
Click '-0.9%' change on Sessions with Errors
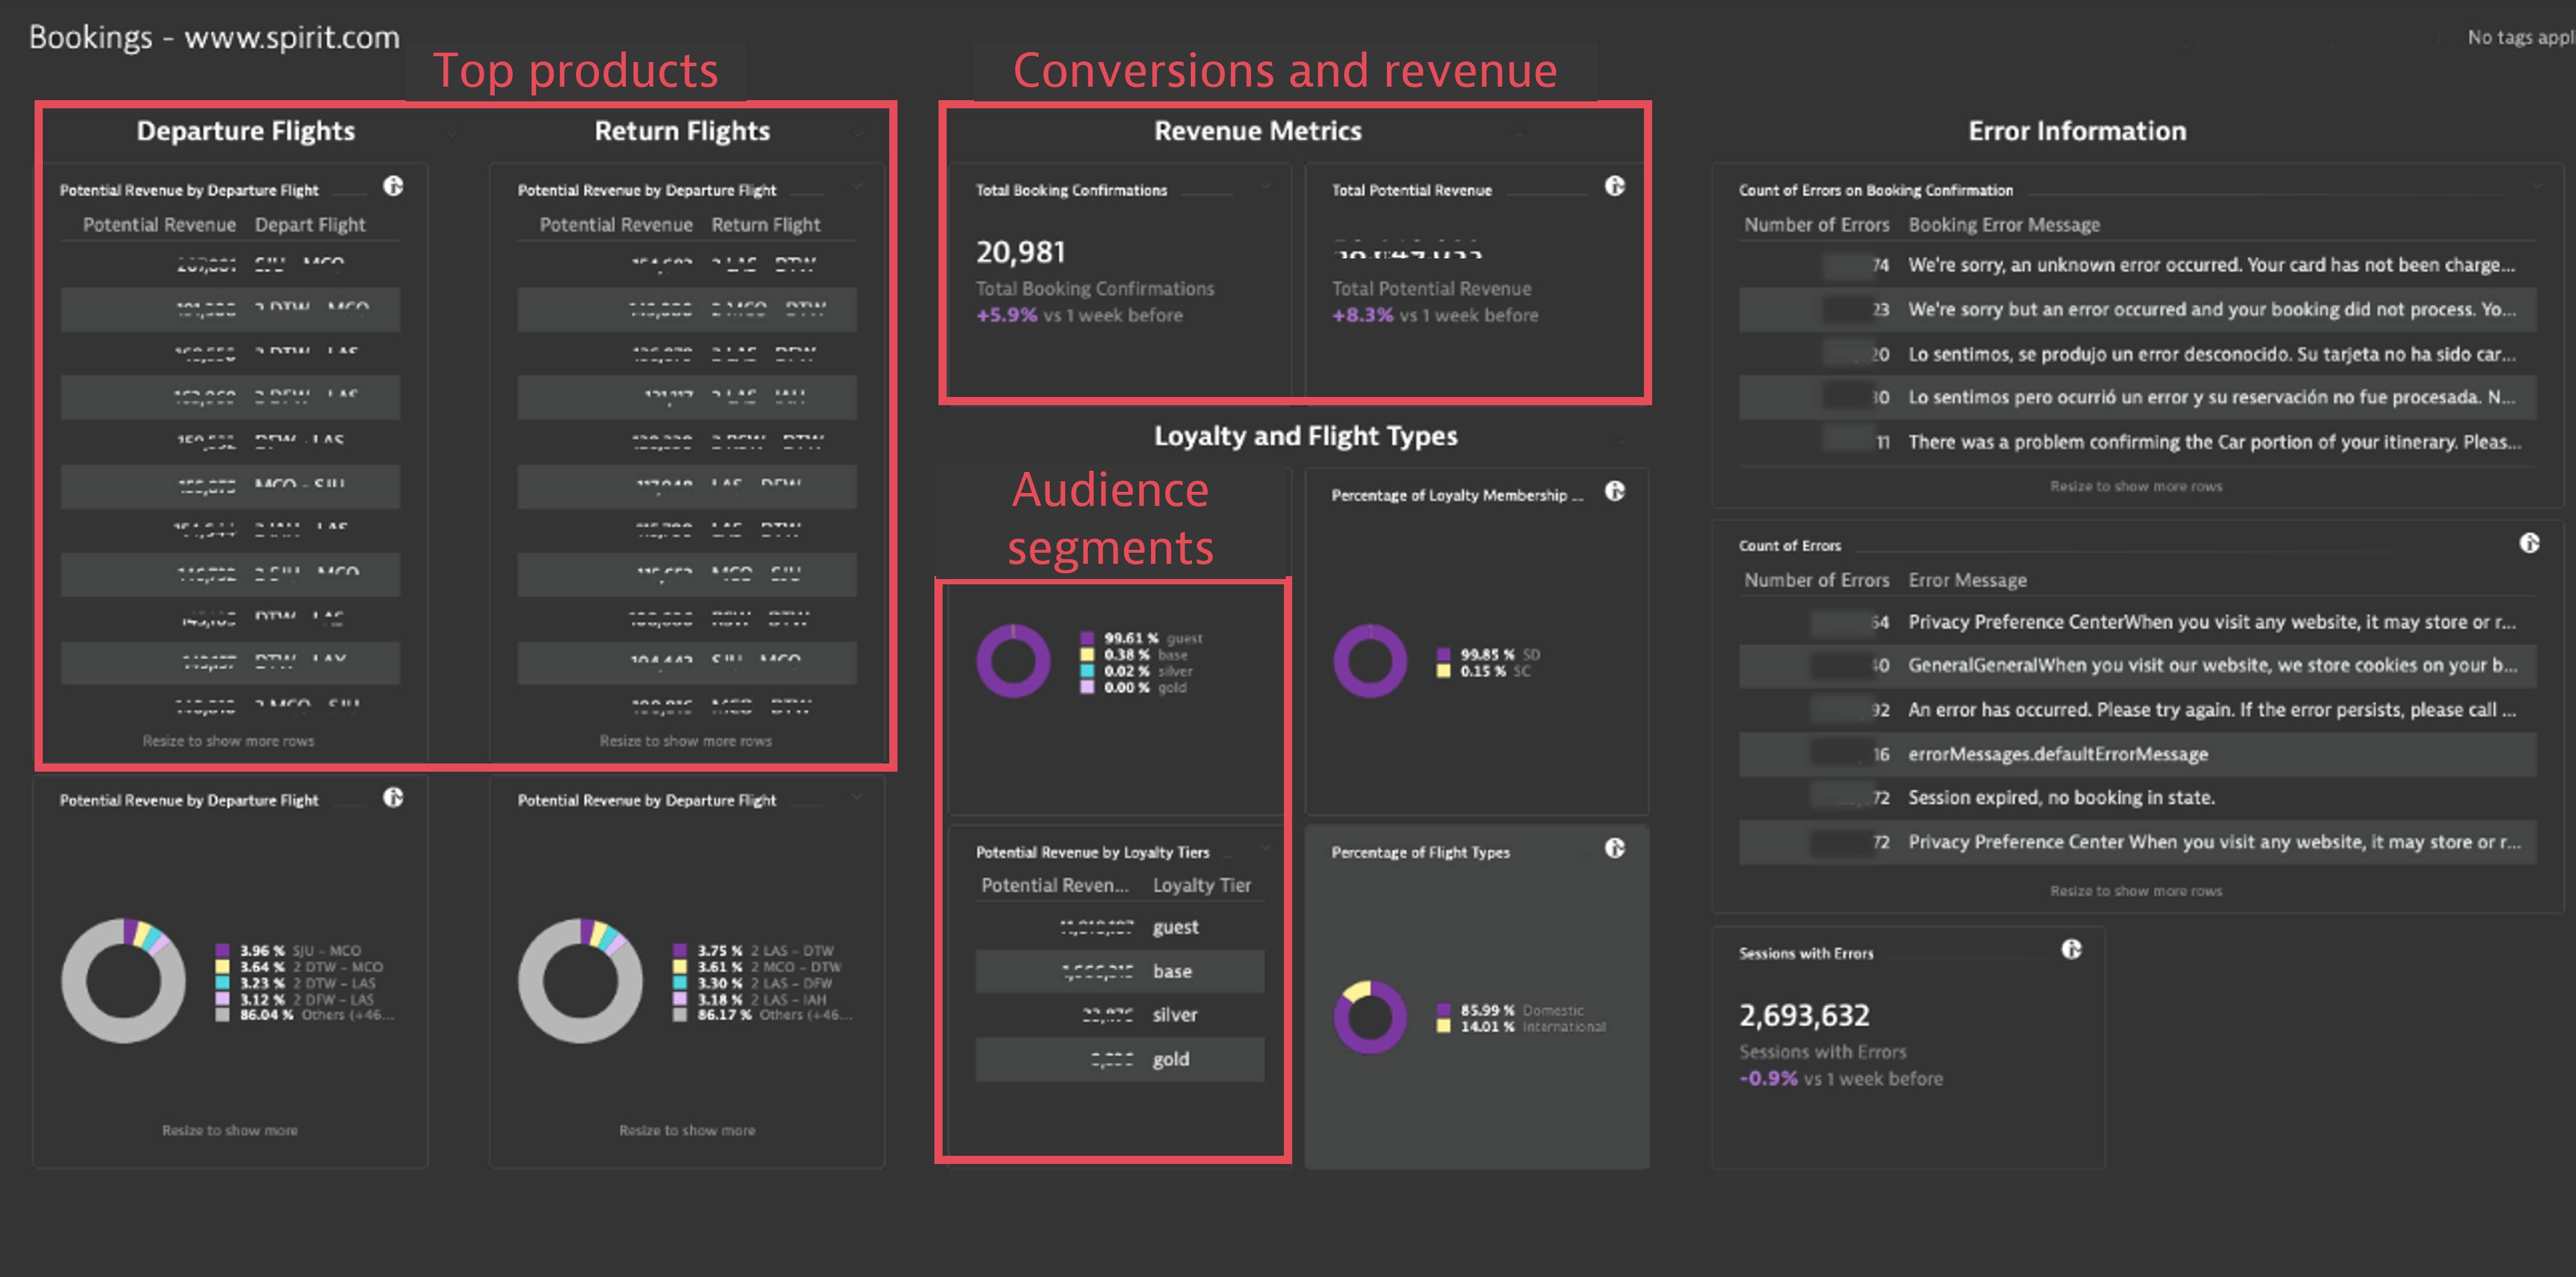click(x=1768, y=1078)
